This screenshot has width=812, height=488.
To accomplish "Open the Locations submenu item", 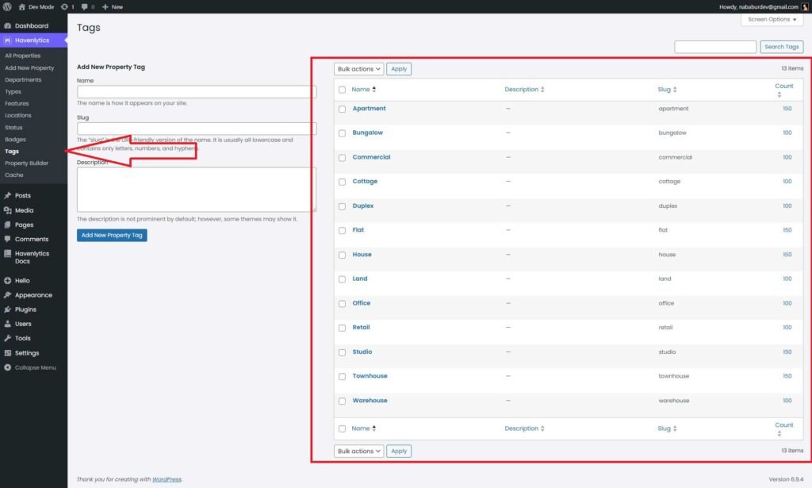I will point(17,115).
